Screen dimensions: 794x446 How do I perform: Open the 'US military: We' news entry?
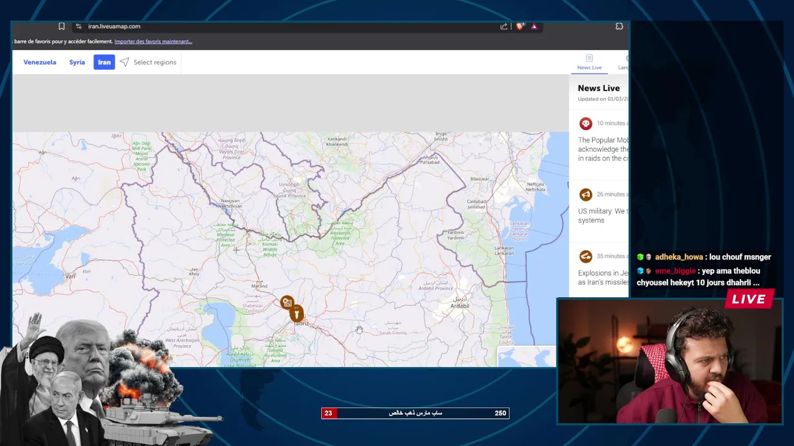(603, 216)
